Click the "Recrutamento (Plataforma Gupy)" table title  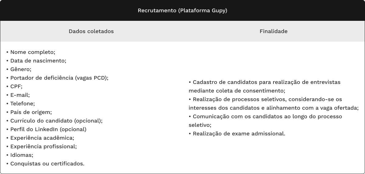pos(182,11)
